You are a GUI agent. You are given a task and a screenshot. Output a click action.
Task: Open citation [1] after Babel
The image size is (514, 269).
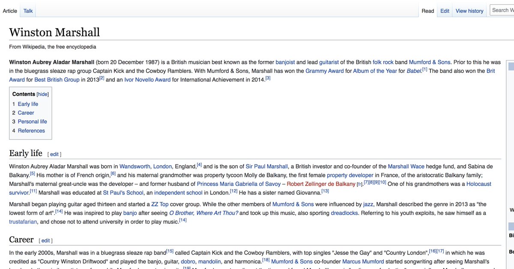point(424,70)
